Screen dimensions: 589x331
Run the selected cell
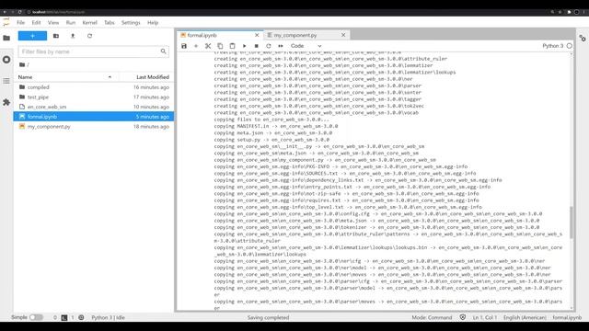tap(244, 46)
